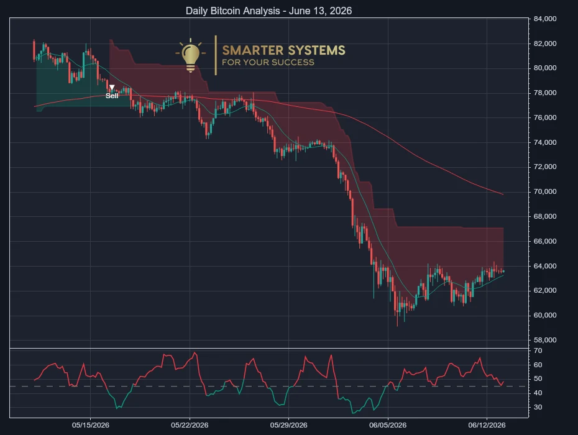
Task: Click the last candle's closing price dot
Action: pos(503,272)
